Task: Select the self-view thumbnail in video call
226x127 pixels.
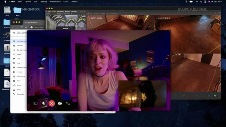Action: click(142, 94)
